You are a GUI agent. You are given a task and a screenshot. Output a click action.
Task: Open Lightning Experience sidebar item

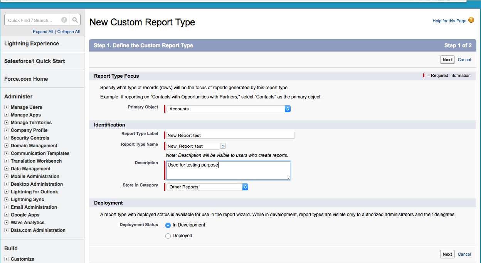click(32, 43)
